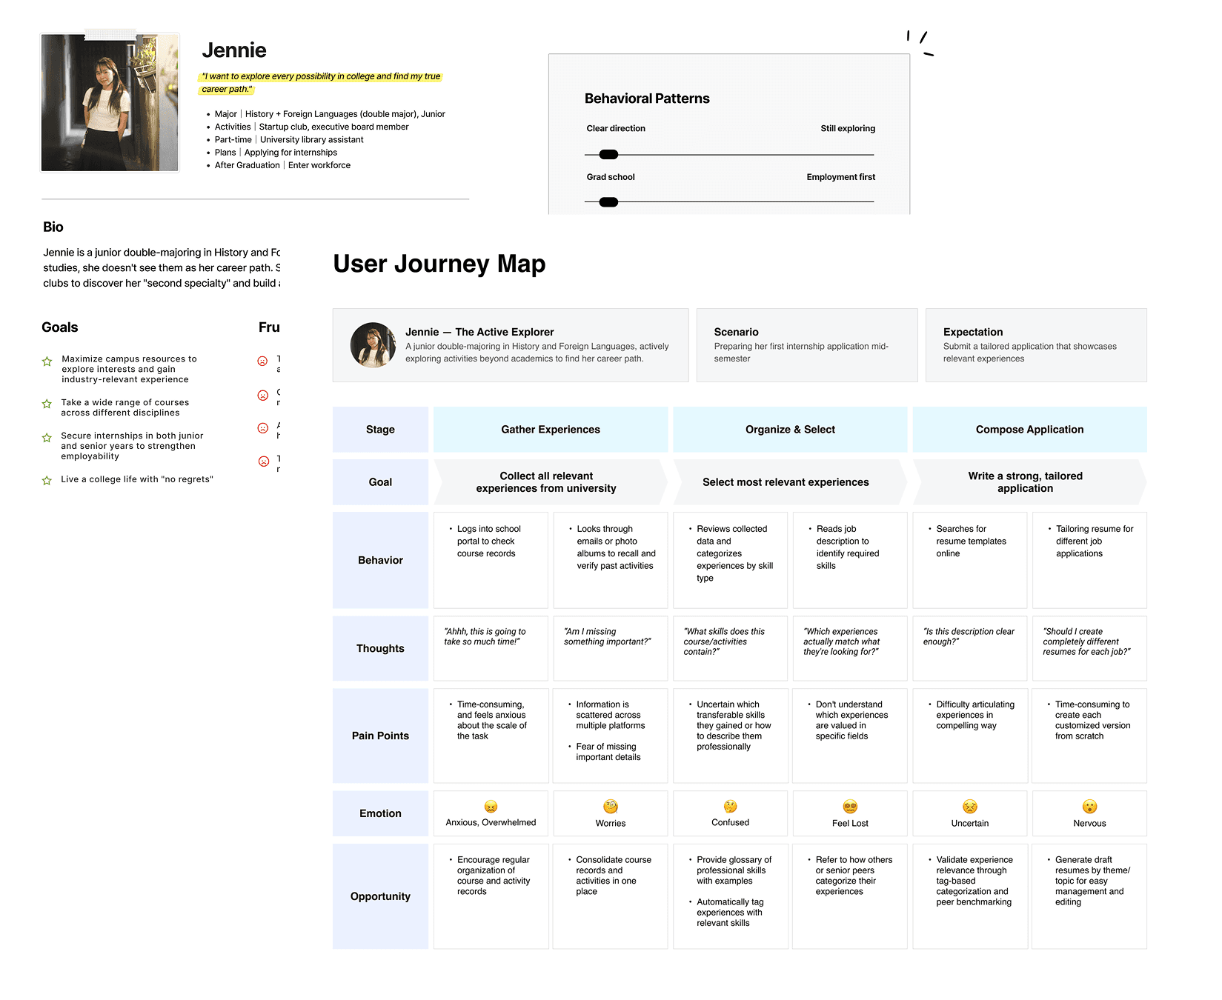Select thought 'Is this description clear enough?'
The image size is (1222, 1000).
click(x=970, y=648)
